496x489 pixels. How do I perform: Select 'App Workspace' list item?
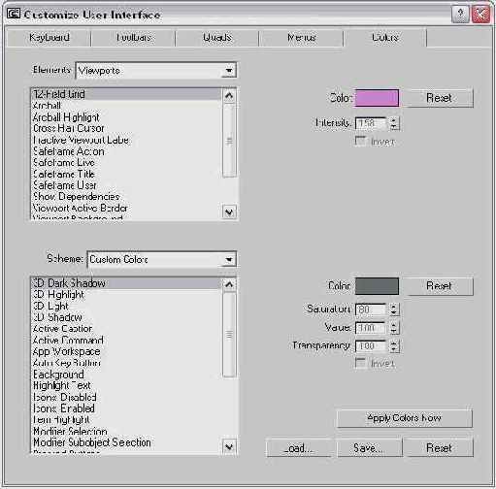coord(126,351)
